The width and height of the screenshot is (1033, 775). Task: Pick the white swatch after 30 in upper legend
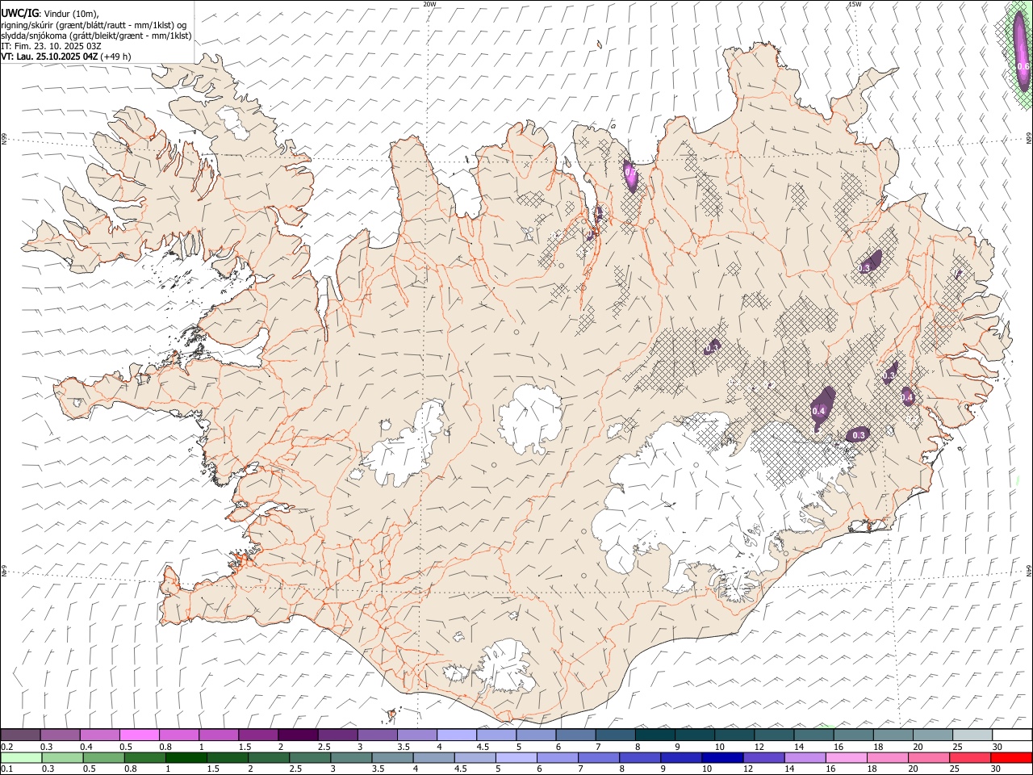[1011, 735]
